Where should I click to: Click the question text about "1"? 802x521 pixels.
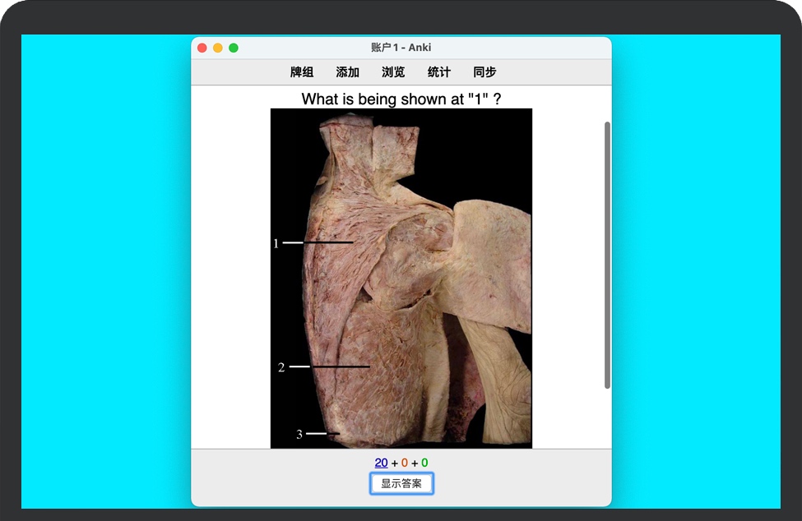(x=401, y=99)
